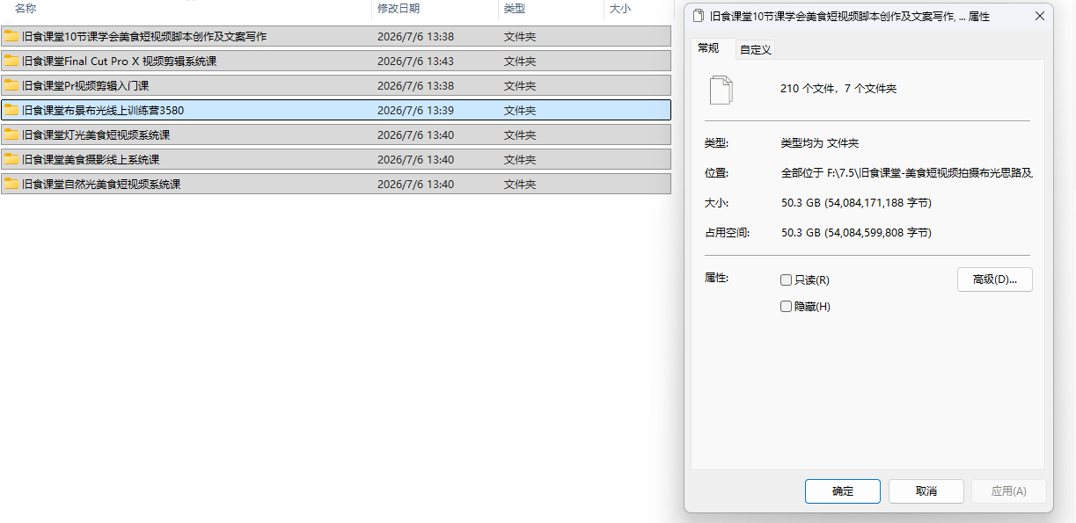Click the 旧食课堂布景布光线上训练营3580 folder name
Screen dimensions: 1076x523
(x=103, y=111)
